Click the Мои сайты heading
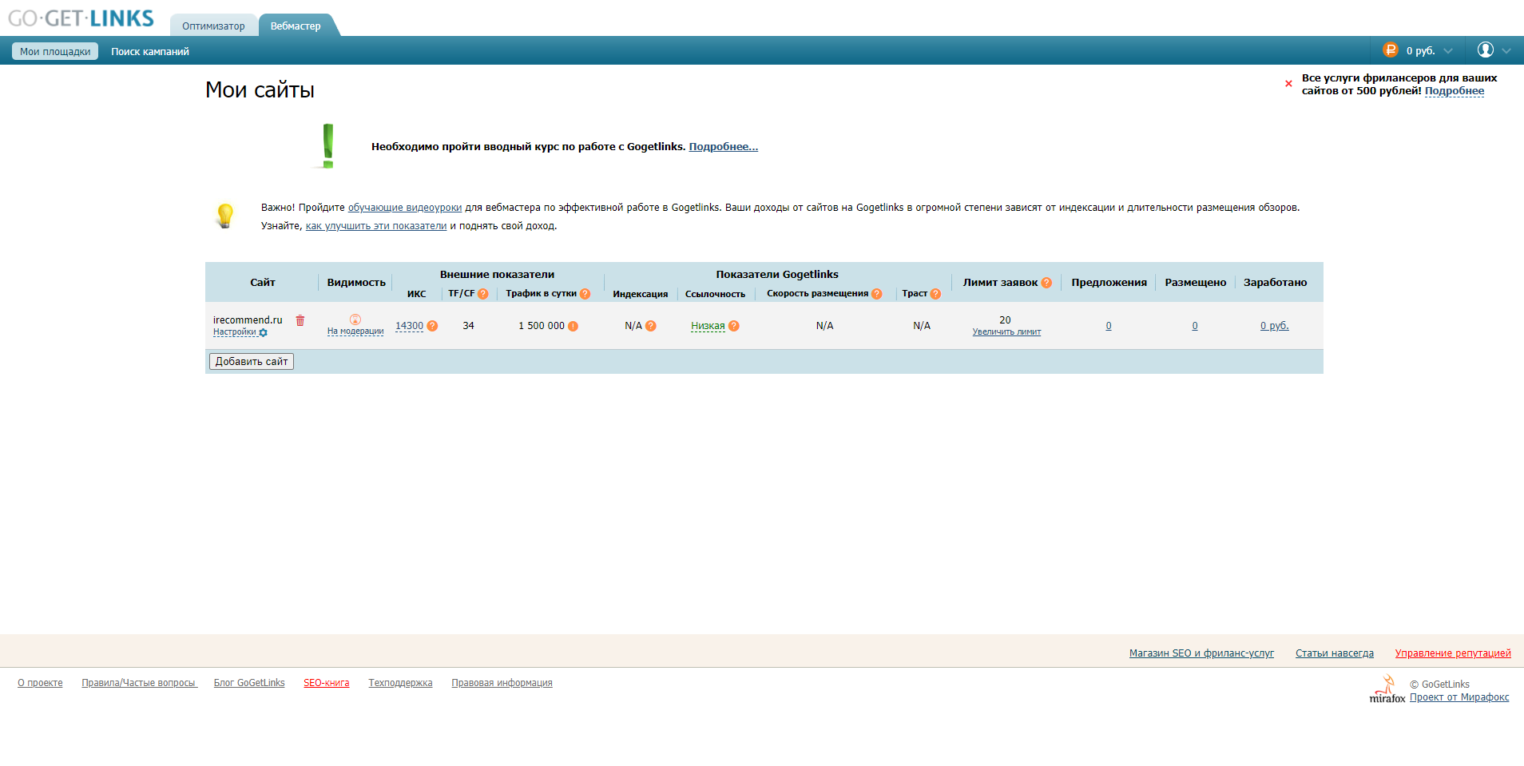1524x766 pixels. 260,89
